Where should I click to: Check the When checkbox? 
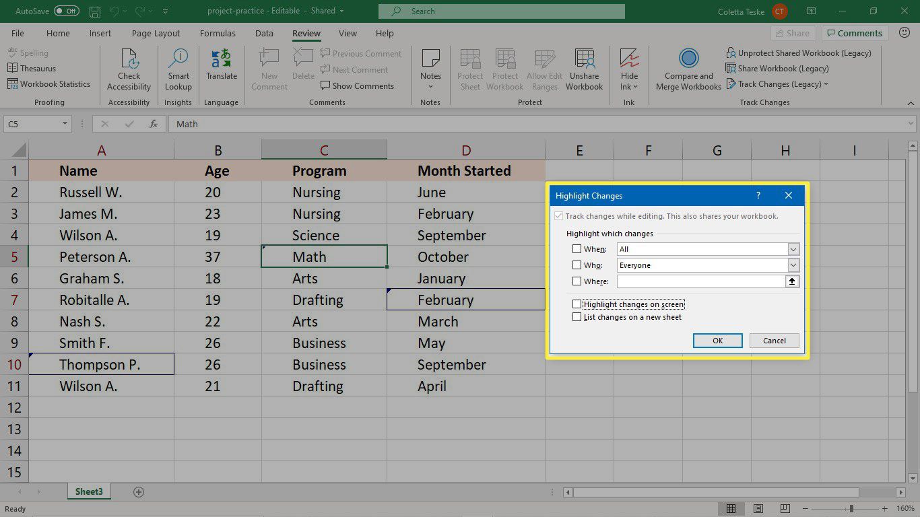[x=577, y=249]
